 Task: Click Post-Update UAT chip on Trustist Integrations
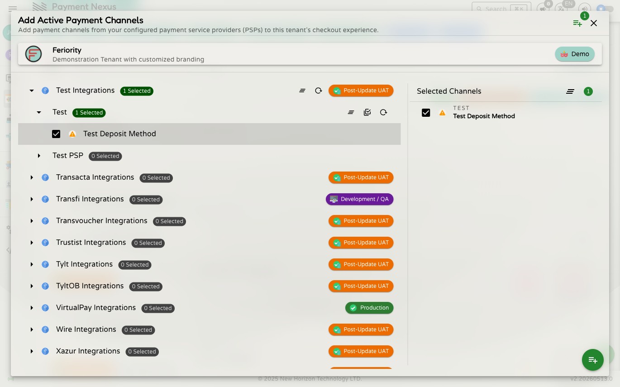(x=361, y=243)
